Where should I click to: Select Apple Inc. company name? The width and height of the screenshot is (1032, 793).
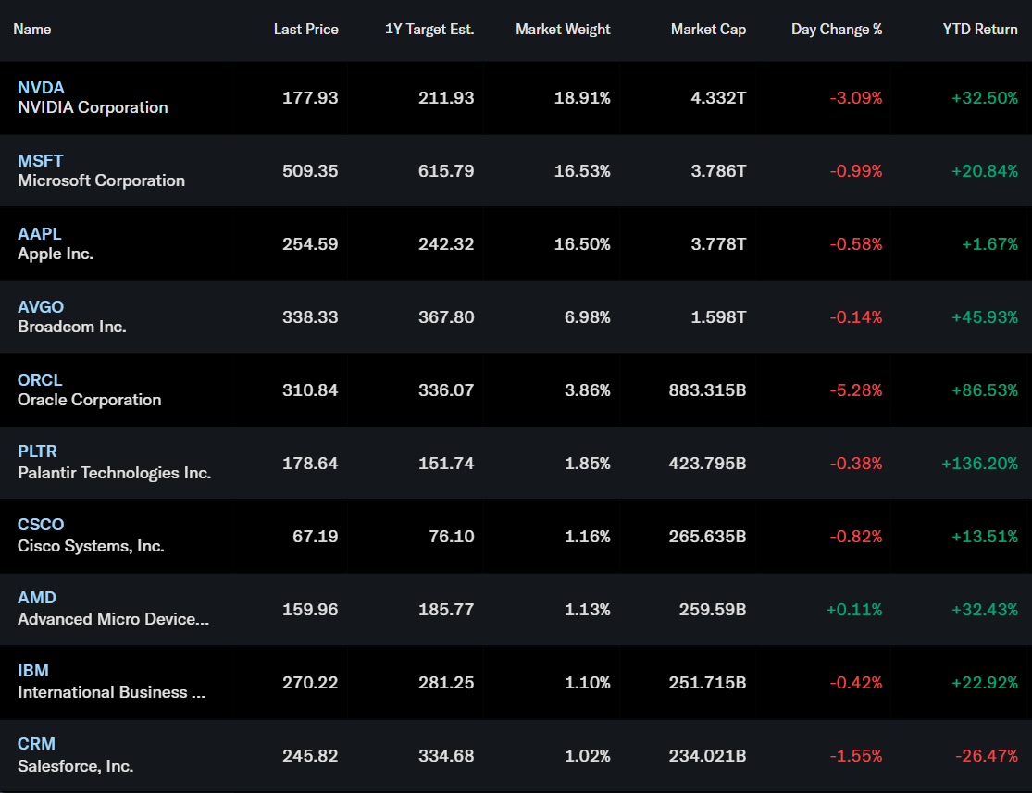[56, 254]
